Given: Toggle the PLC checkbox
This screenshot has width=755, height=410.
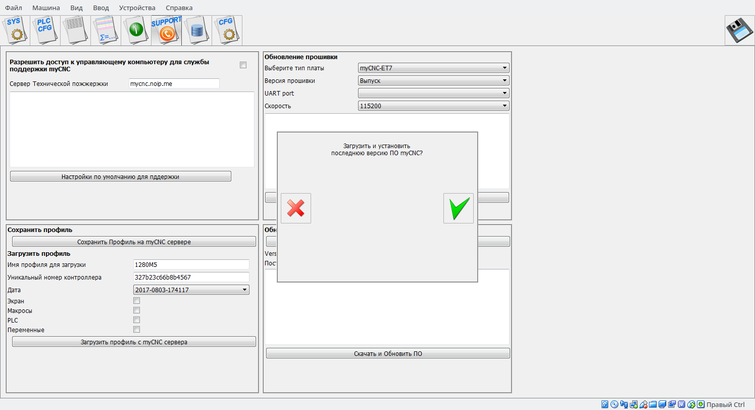Looking at the screenshot, I should click(x=136, y=320).
